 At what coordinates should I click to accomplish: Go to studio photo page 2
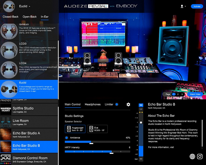pyautogui.click(x=178, y=94)
